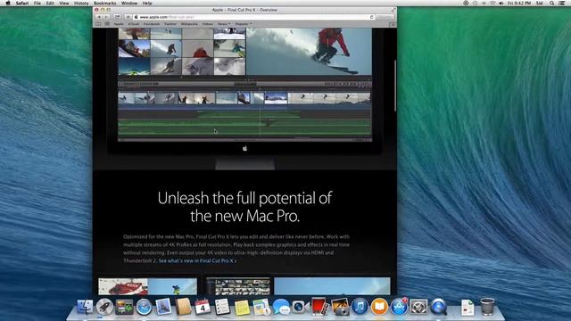This screenshot has width=571, height=321.
Task: Open the View menu
Action: point(63,3)
